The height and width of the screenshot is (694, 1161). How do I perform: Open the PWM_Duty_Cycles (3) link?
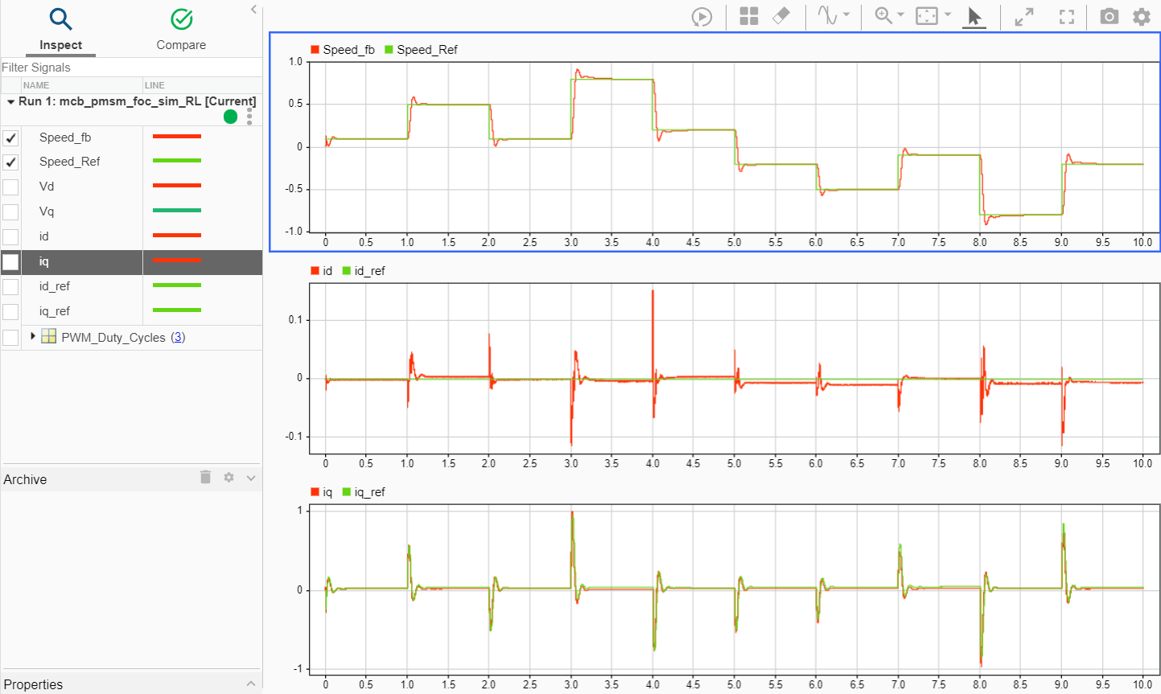[179, 338]
